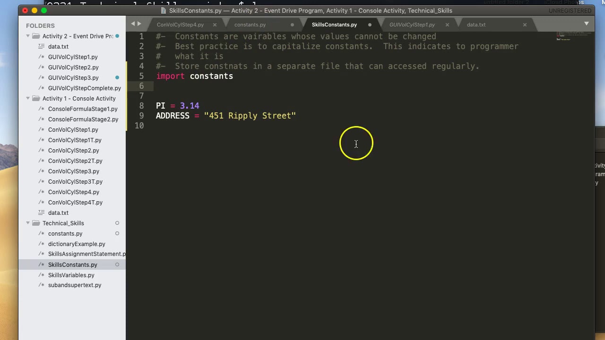
Task: Switch to the ConVolCylStep4.py tab
Action: (x=180, y=25)
